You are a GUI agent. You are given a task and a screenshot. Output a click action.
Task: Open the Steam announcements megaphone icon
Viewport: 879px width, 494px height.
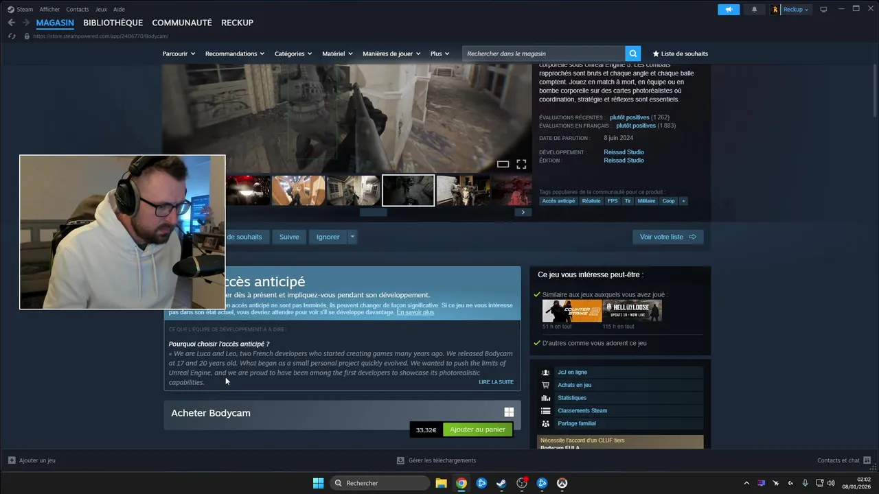coord(729,9)
